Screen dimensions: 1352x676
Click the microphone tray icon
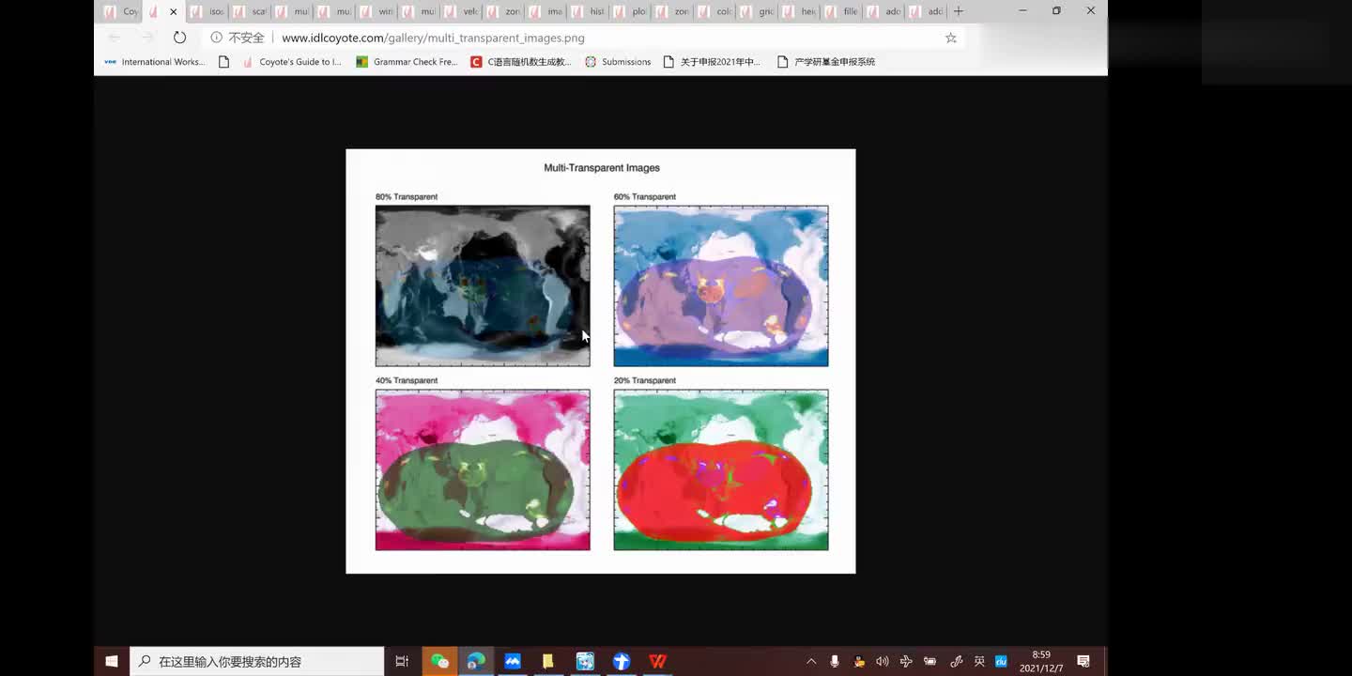pos(835,661)
